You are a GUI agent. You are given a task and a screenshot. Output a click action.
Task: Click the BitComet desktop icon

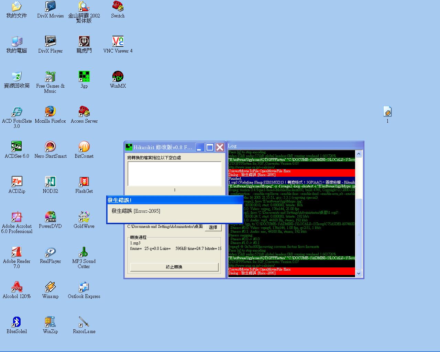[84, 147]
